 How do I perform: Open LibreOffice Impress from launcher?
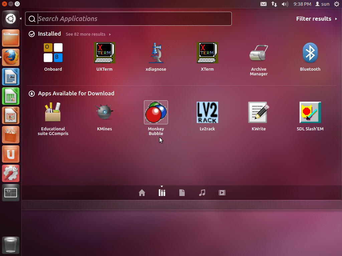[x=11, y=115]
